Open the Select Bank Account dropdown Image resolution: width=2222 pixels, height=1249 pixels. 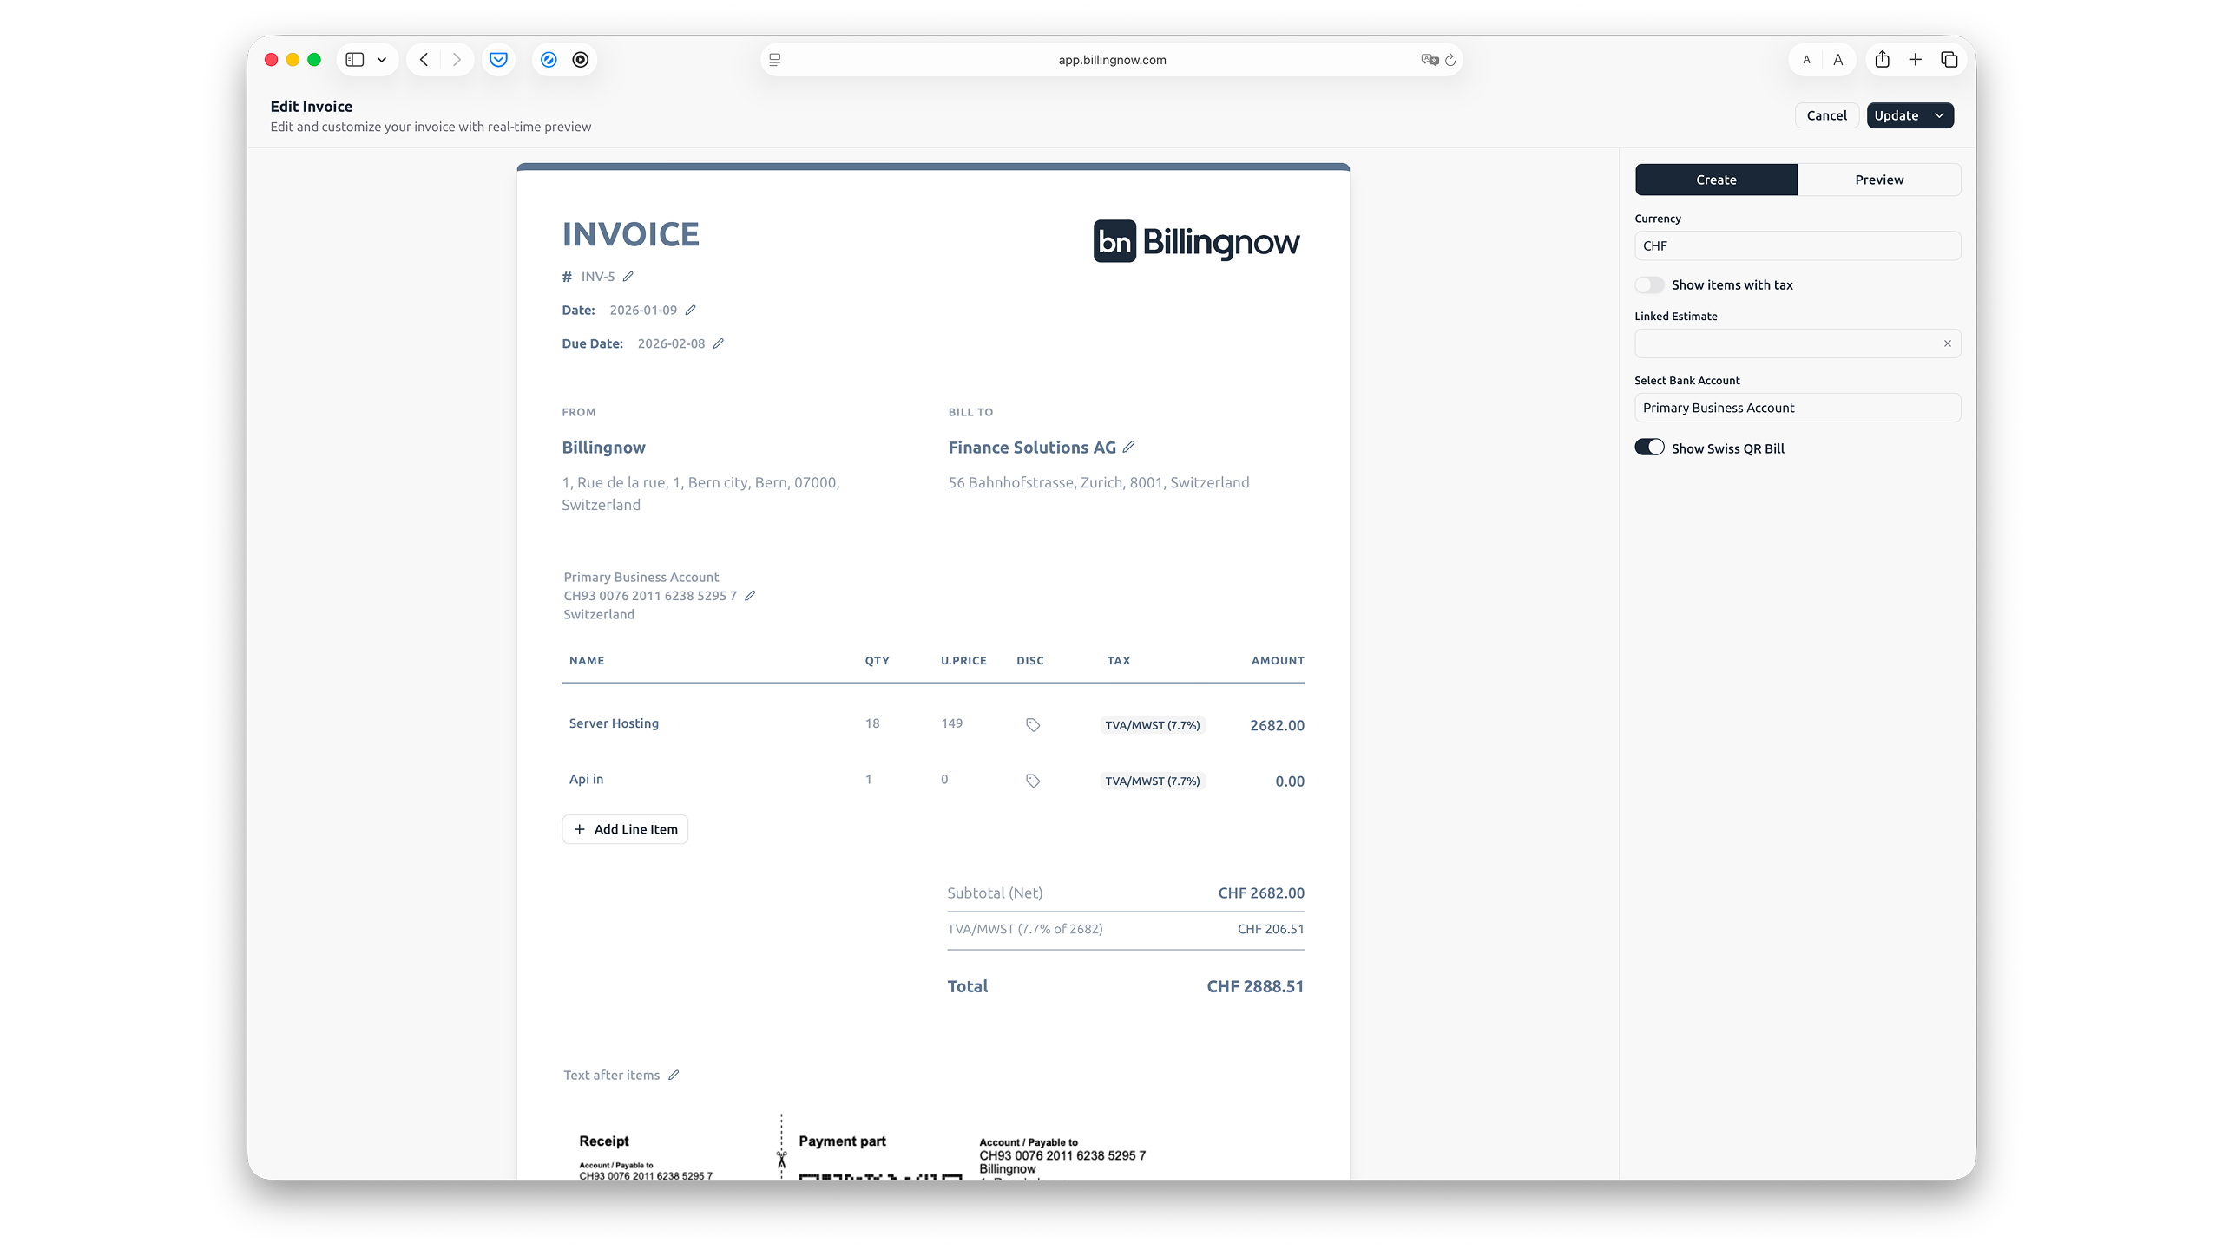(x=1796, y=407)
